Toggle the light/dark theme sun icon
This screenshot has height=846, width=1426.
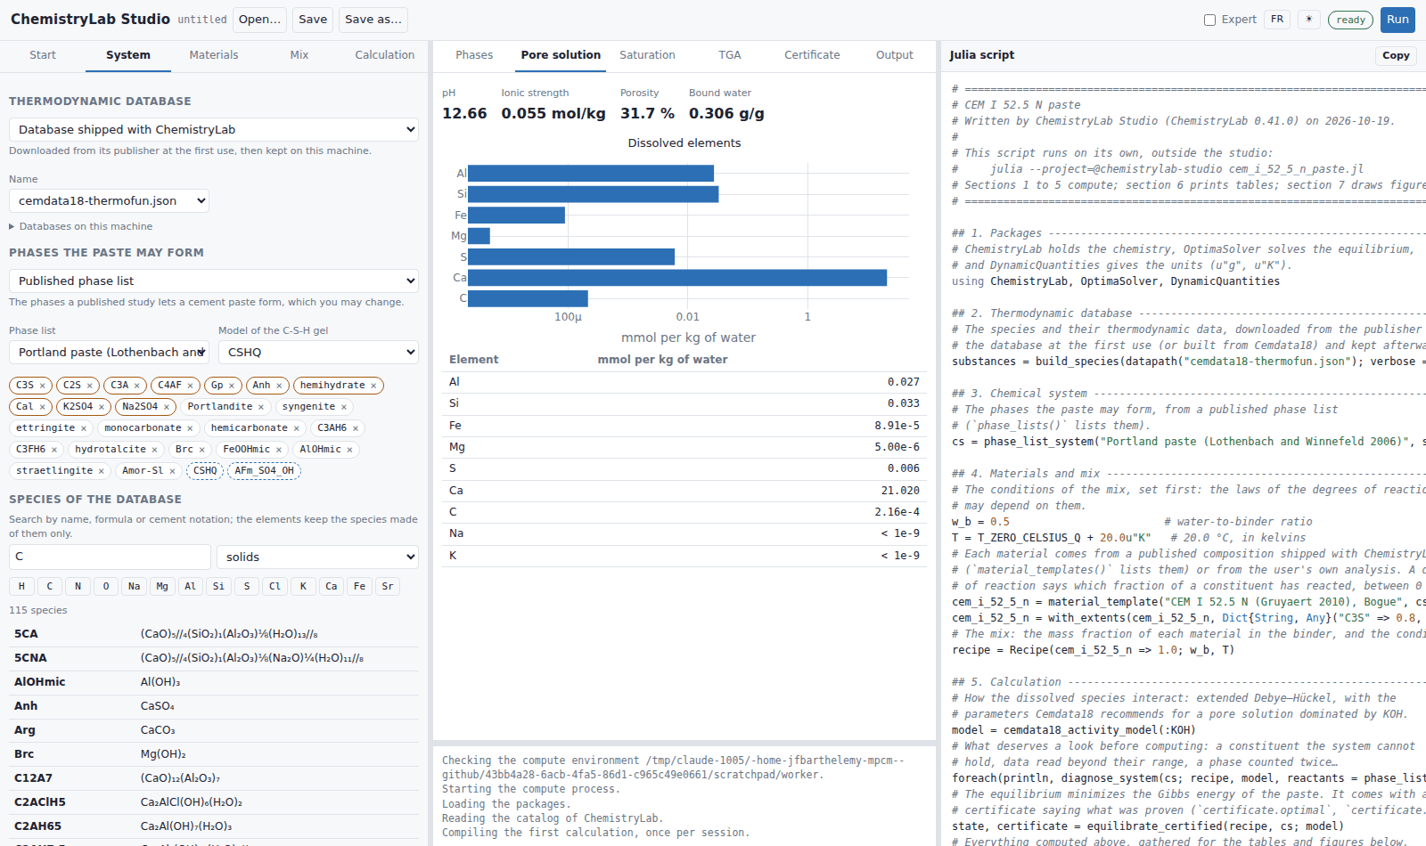point(1308,20)
